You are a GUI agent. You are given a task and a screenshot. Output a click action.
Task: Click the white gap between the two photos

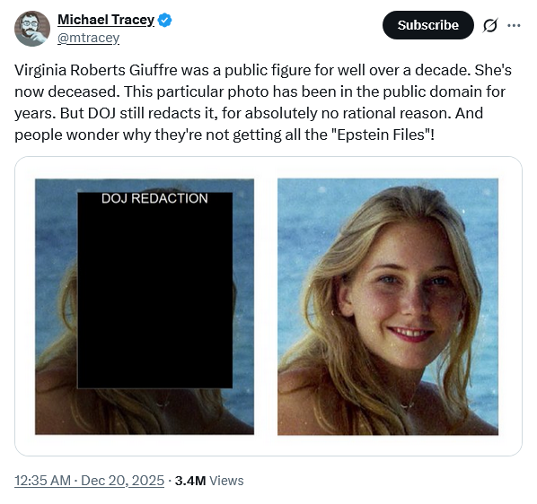click(x=266, y=307)
